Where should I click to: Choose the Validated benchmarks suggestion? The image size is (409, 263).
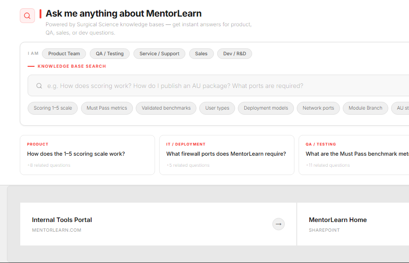(166, 108)
